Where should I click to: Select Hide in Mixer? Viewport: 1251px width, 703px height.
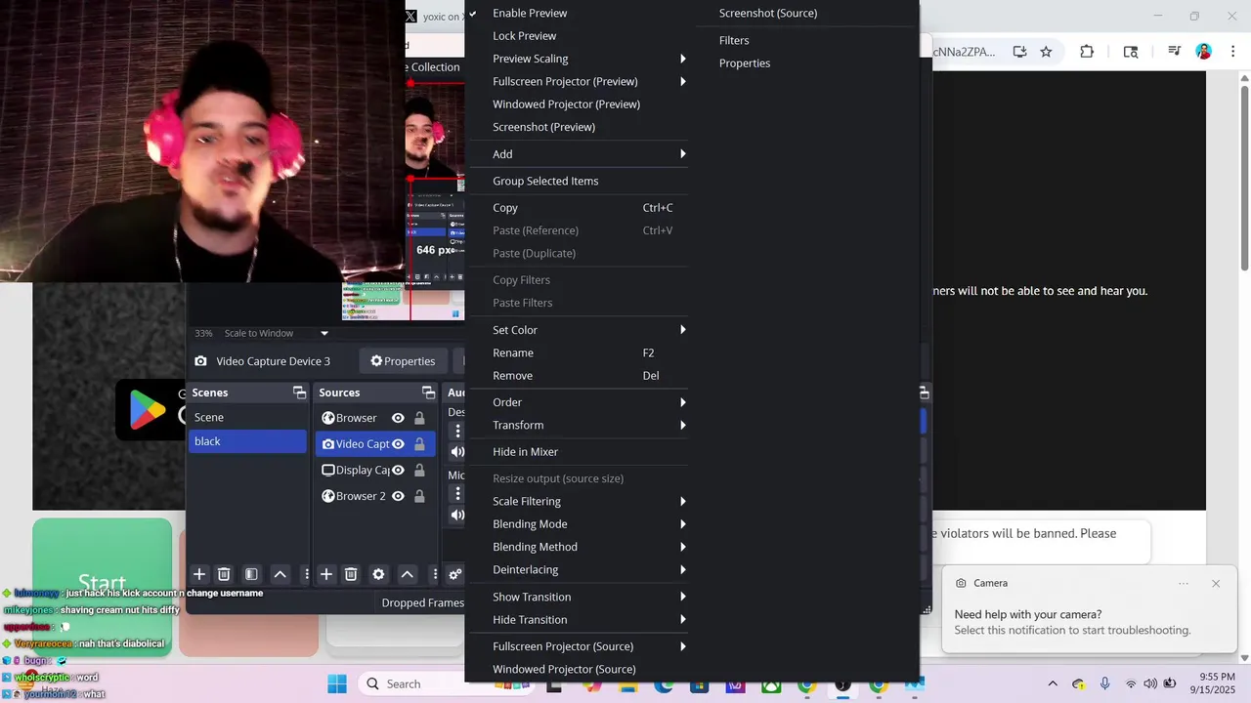click(578, 452)
